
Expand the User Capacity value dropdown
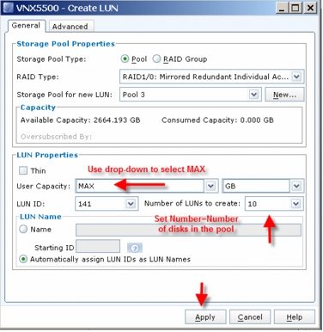pyautogui.click(x=210, y=186)
